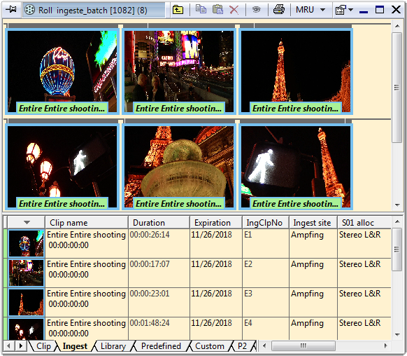The image size is (407, 356).
Task: Click the list pane scroll up arrow
Action: (x=397, y=221)
